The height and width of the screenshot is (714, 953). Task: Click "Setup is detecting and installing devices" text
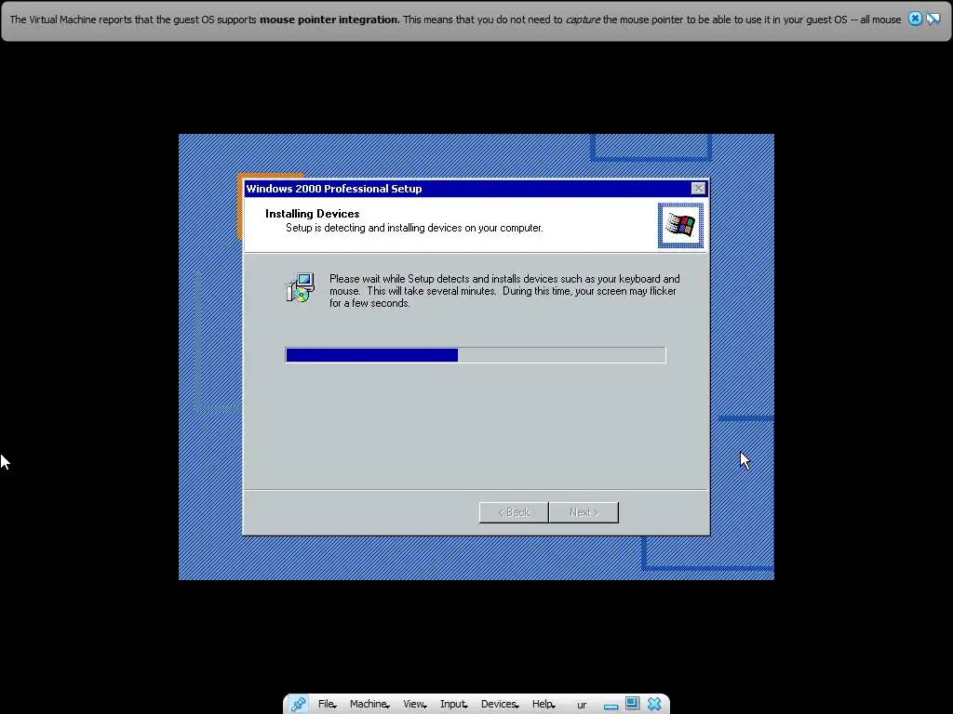tap(414, 228)
